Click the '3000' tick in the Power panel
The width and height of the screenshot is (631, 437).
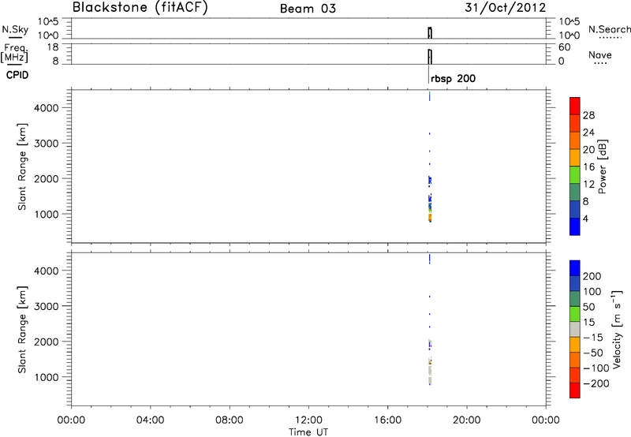coord(47,144)
